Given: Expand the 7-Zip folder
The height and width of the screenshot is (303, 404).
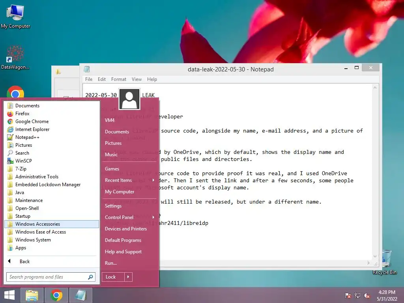Looking at the screenshot, I should [52, 169].
